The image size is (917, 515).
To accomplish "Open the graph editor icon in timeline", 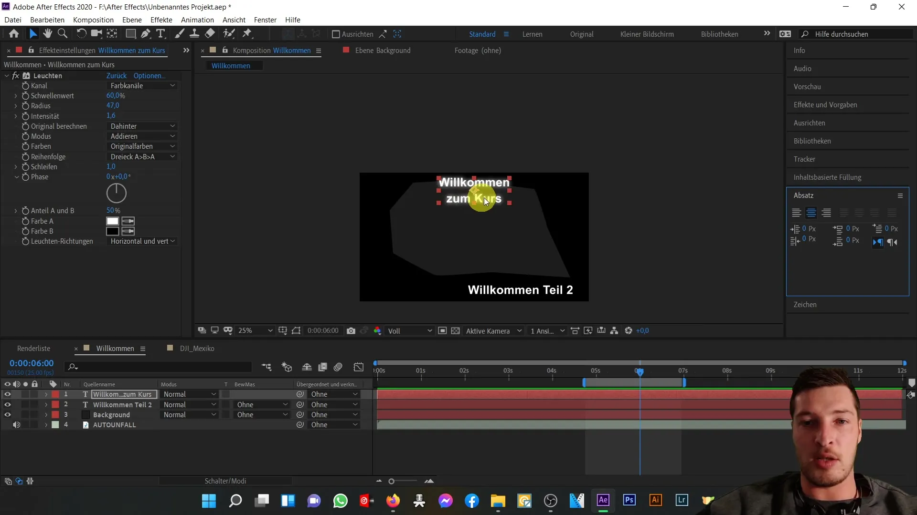I will point(359,367).
